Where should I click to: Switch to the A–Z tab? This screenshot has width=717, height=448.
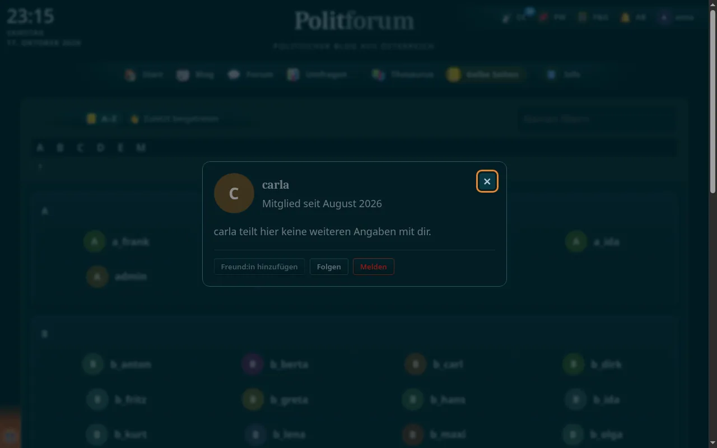pos(103,119)
